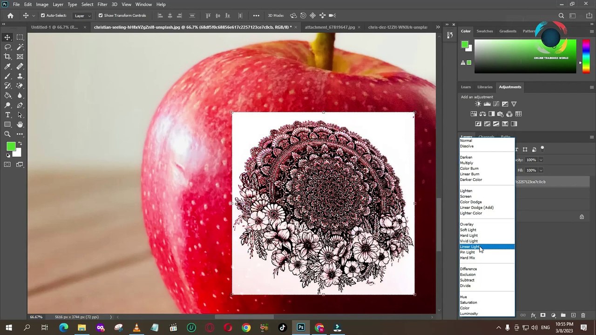Viewport: 596px width, 335px height.
Task: Select the Move tool in toolbox
Action: (7, 37)
